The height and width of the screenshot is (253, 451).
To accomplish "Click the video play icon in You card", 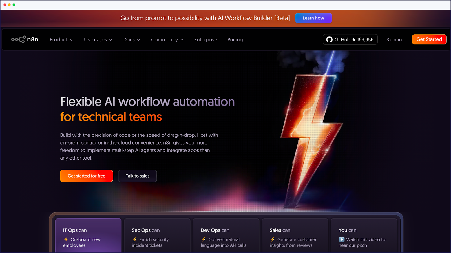I will 342,239.
